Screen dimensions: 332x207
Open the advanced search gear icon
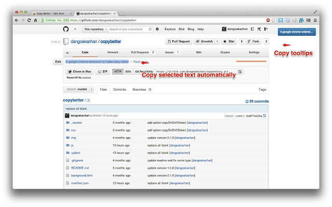157,29
